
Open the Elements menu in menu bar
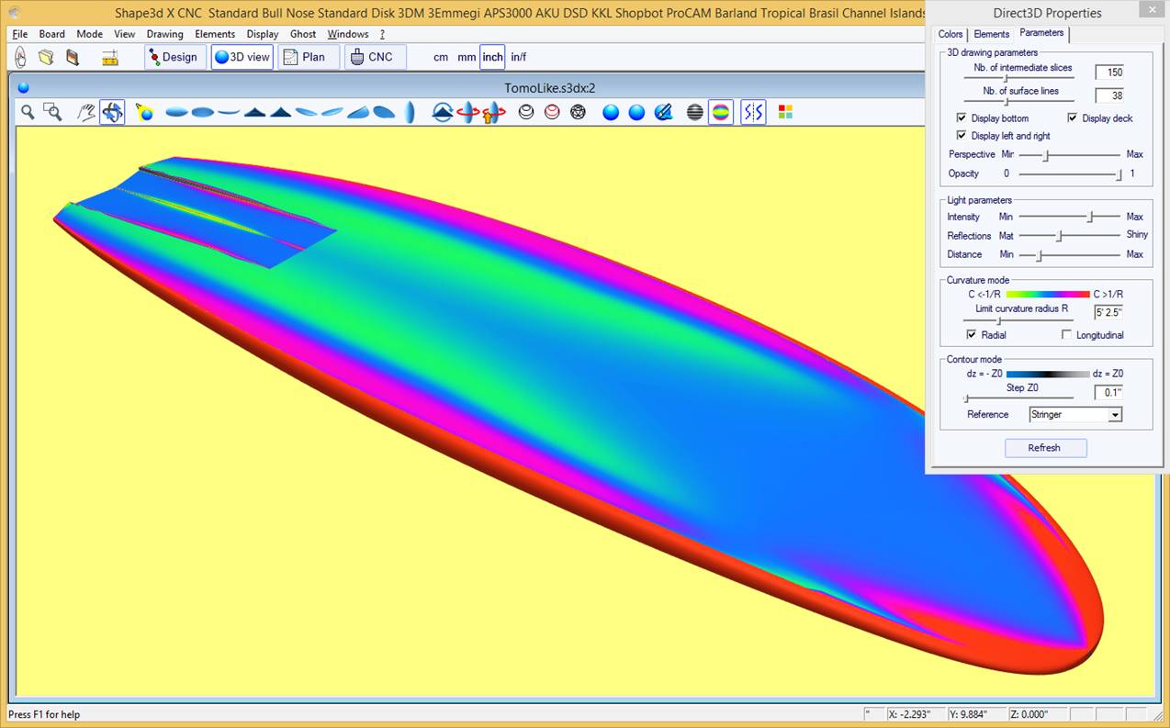point(215,34)
